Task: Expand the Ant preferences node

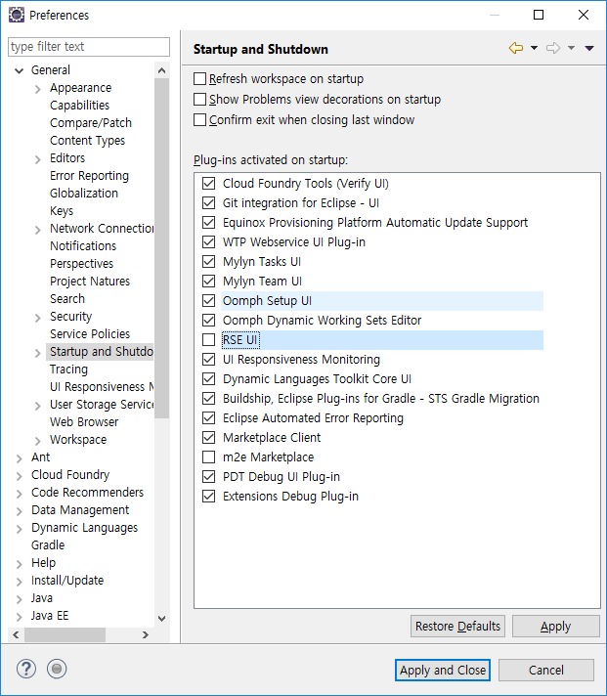Action: tap(20, 458)
